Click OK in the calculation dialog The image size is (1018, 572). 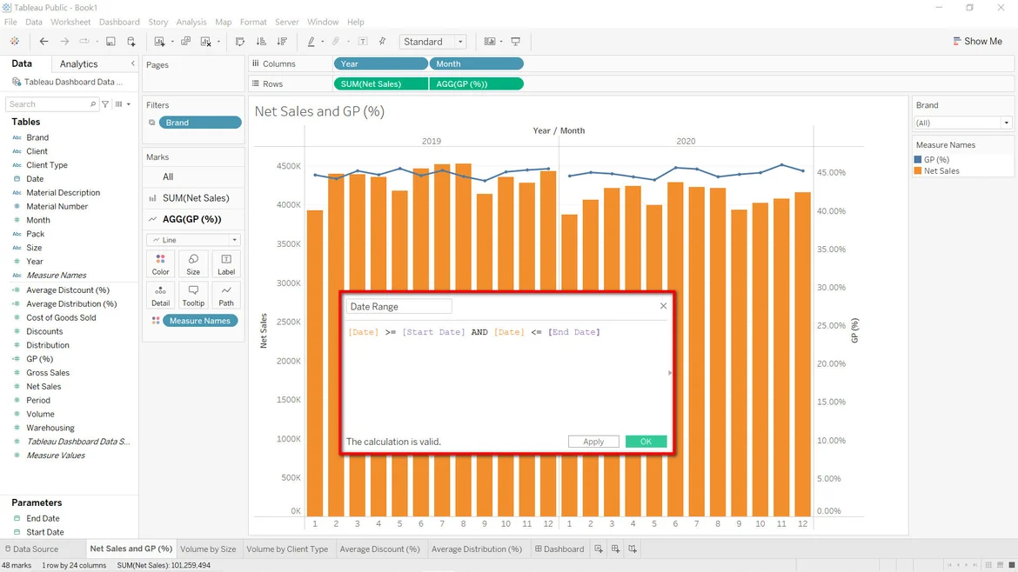pos(646,442)
